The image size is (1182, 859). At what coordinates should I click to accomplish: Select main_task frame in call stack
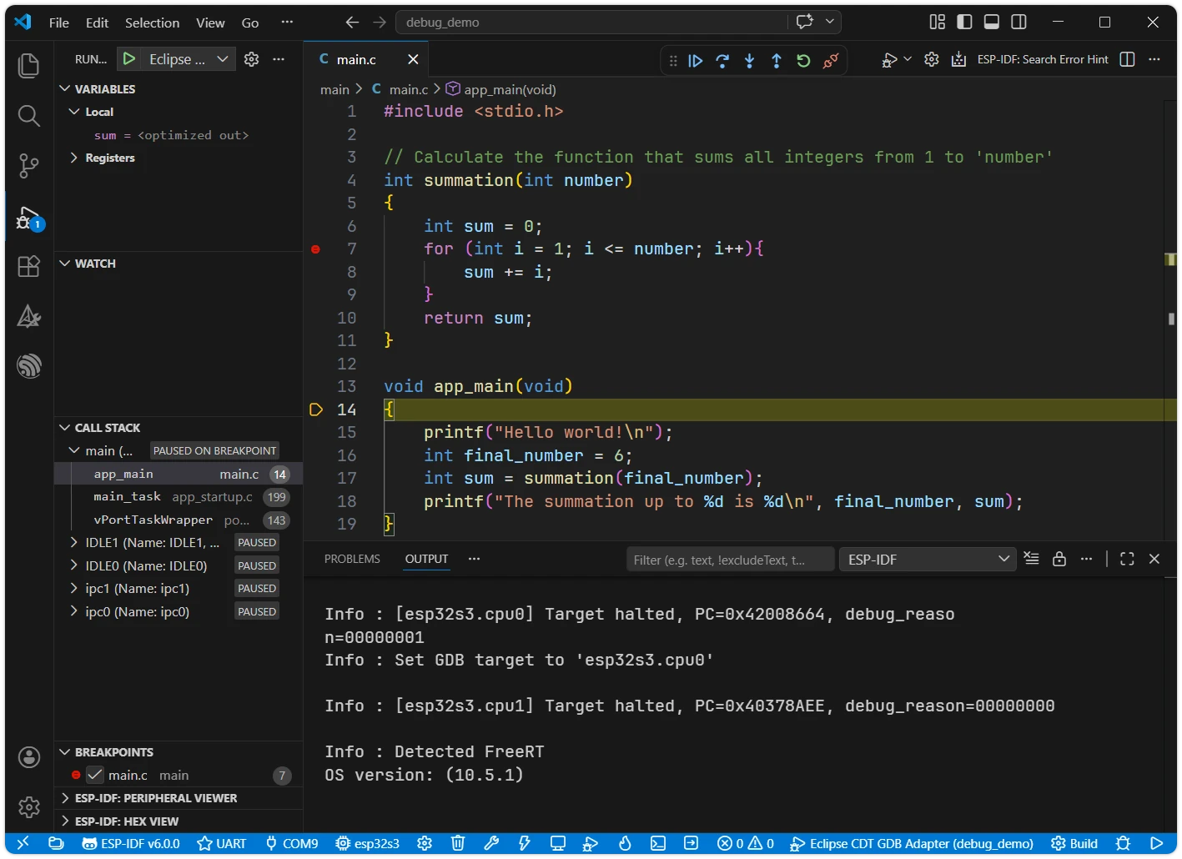(x=179, y=497)
